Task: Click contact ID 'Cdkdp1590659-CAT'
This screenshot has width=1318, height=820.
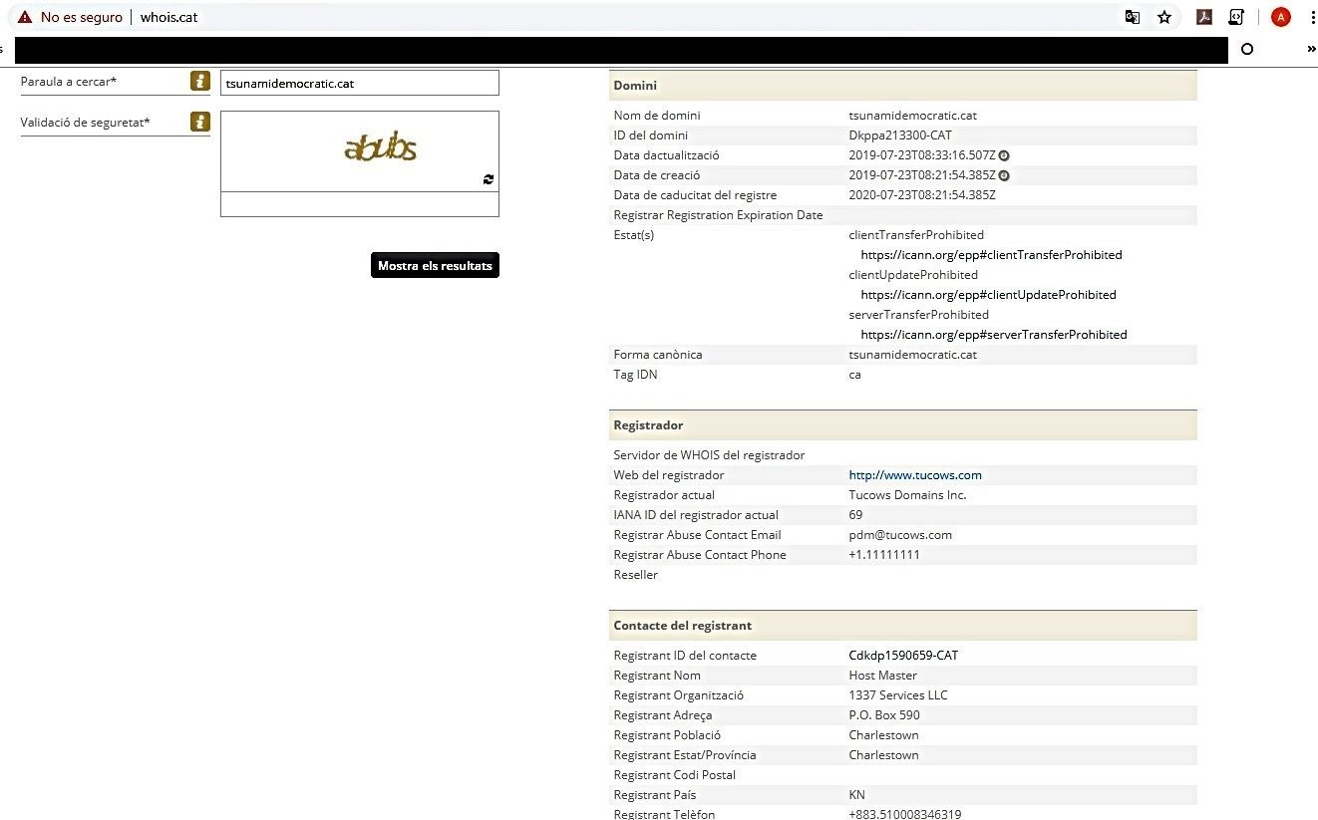Action: [903, 656]
